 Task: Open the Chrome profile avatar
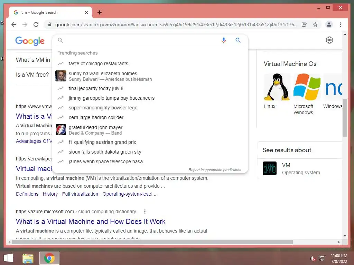(329, 24)
